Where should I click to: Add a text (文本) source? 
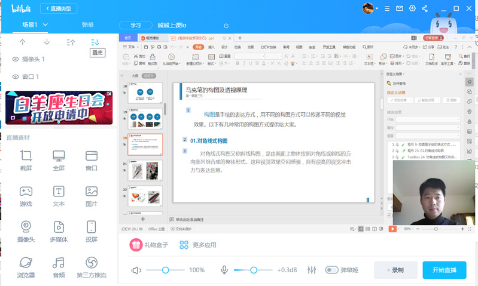tap(59, 196)
